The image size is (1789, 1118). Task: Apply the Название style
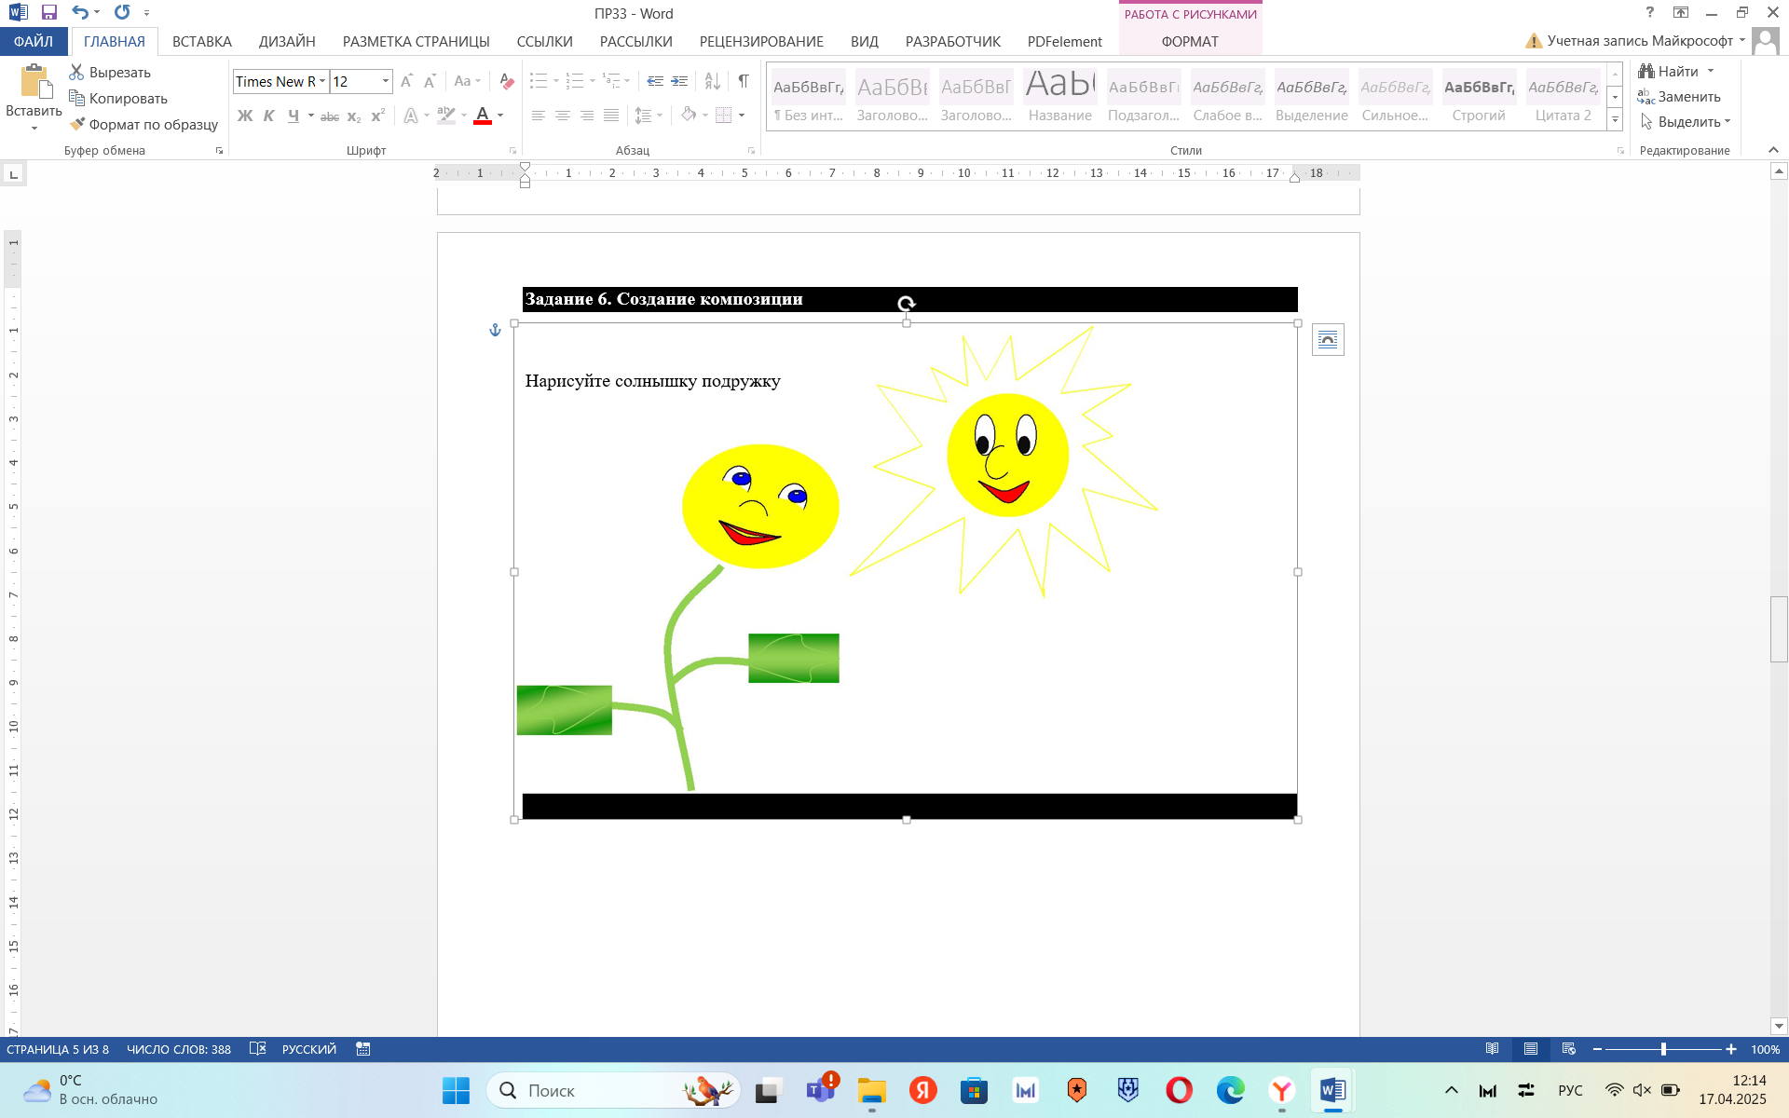pyautogui.click(x=1060, y=97)
